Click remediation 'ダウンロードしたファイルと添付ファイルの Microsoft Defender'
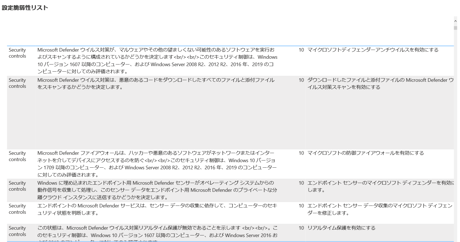This screenshot has height=242, width=460. pyautogui.click(x=381, y=83)
